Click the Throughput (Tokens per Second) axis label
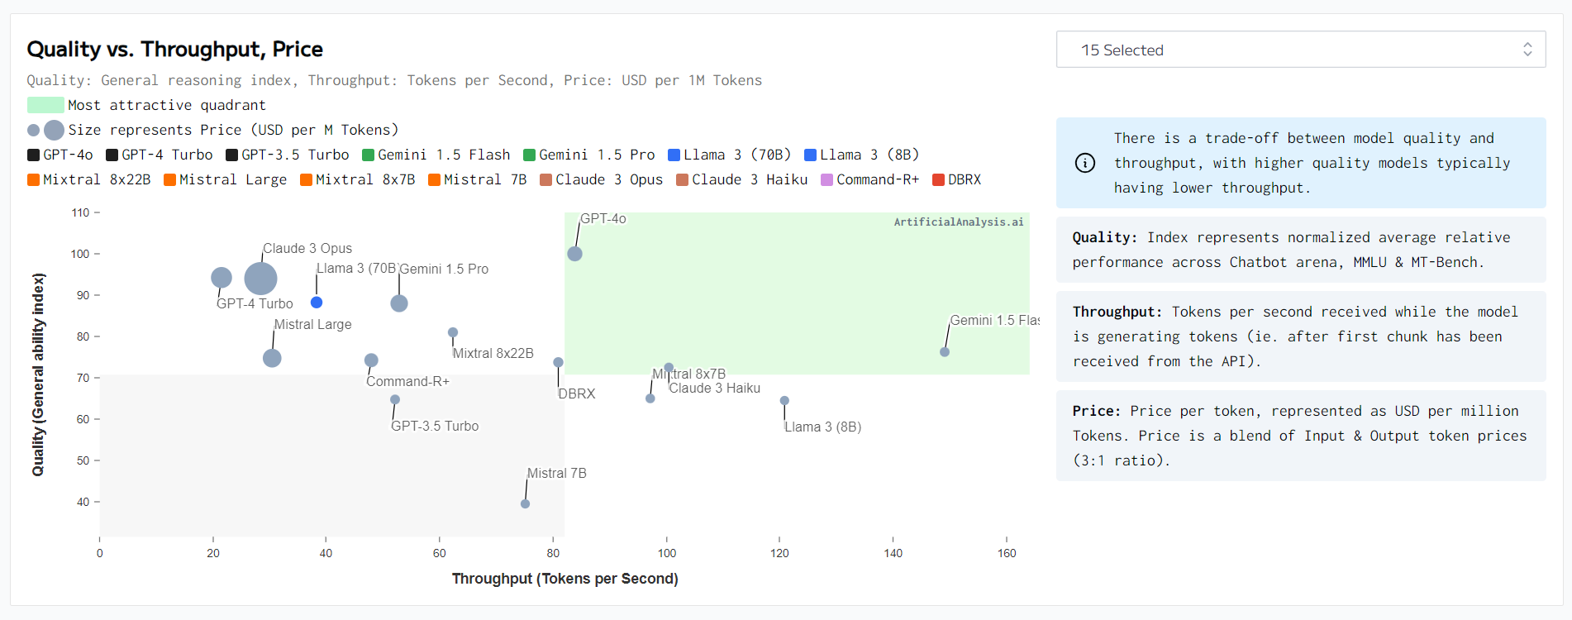This screenshot has width=1572, height=620. point(565,579)
